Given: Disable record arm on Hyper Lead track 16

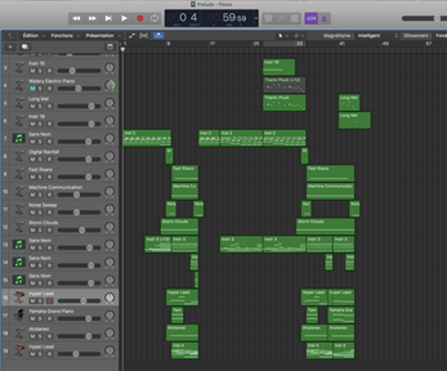Looking at the screenshot, I should point(49,301).
